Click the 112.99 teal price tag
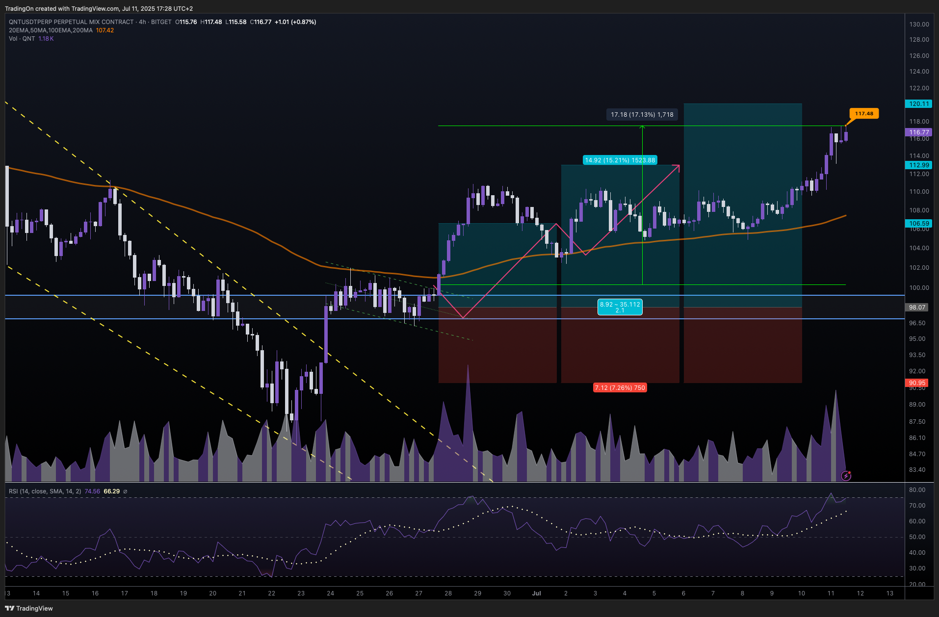Image resolution: width=939 pixels, height=617 pixels. point(918,165)
